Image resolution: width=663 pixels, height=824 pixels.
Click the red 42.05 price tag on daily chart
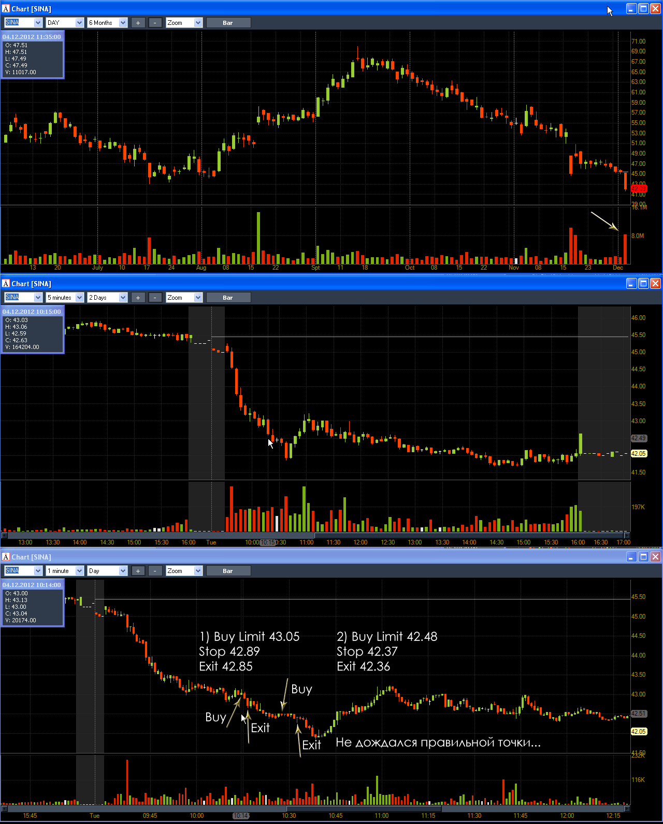pyautogui.click(x=639, y=189)
